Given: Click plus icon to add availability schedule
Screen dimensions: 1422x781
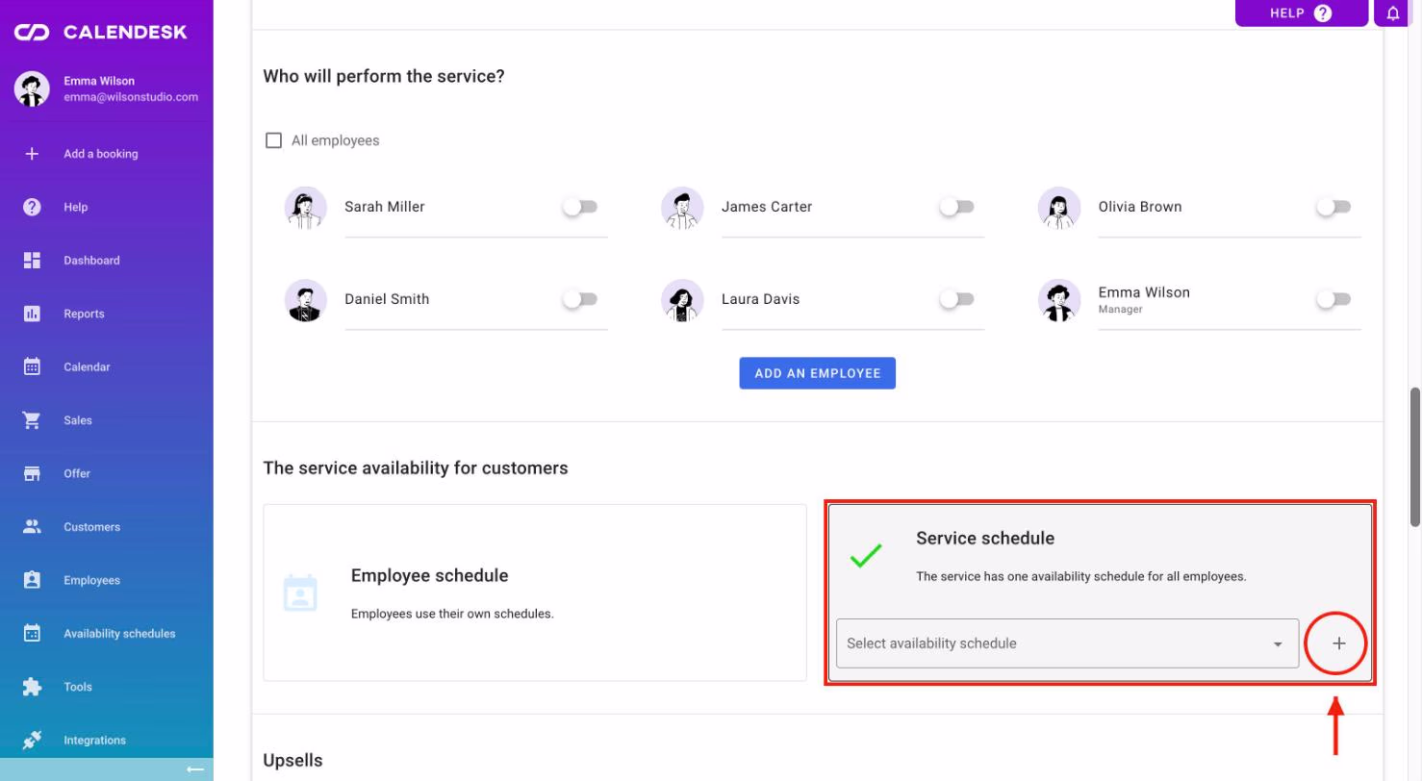Looking at the screenshot, I should [x=1338, y=643].
